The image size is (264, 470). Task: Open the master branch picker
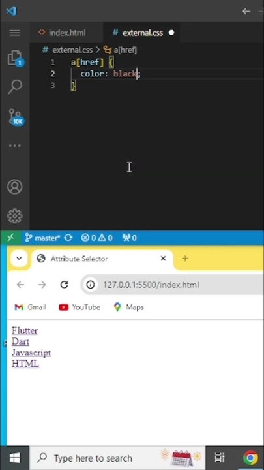tap(42, 238)
